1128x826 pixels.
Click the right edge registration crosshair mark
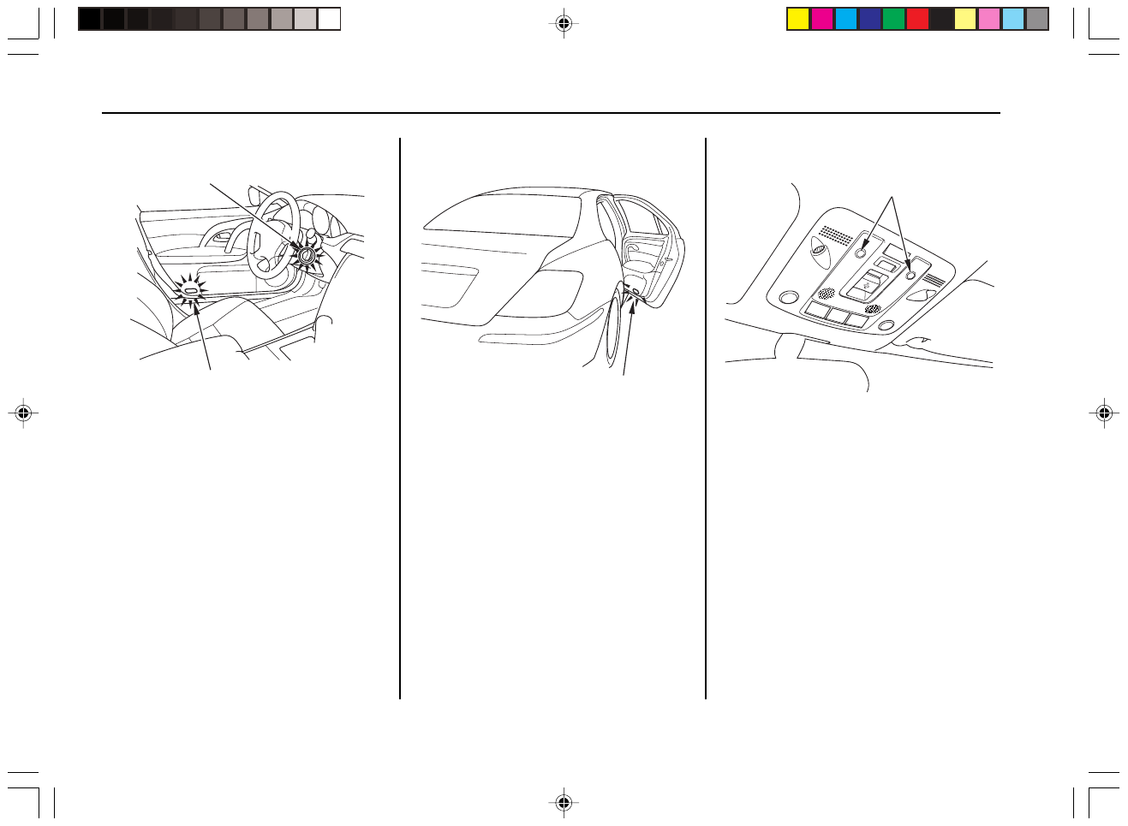pyautogui.click(x=1104, y=413)
